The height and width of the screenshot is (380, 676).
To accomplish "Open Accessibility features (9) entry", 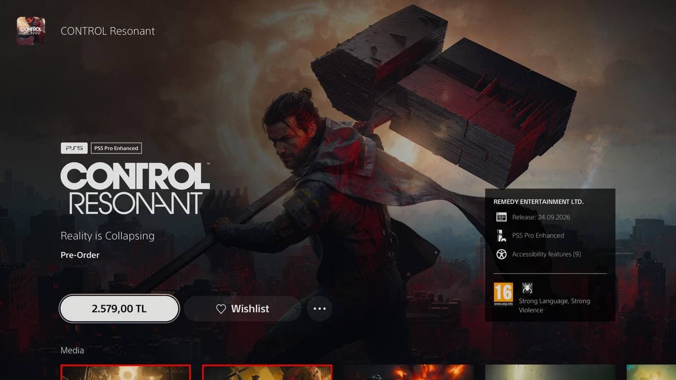I will click(547, 254).
